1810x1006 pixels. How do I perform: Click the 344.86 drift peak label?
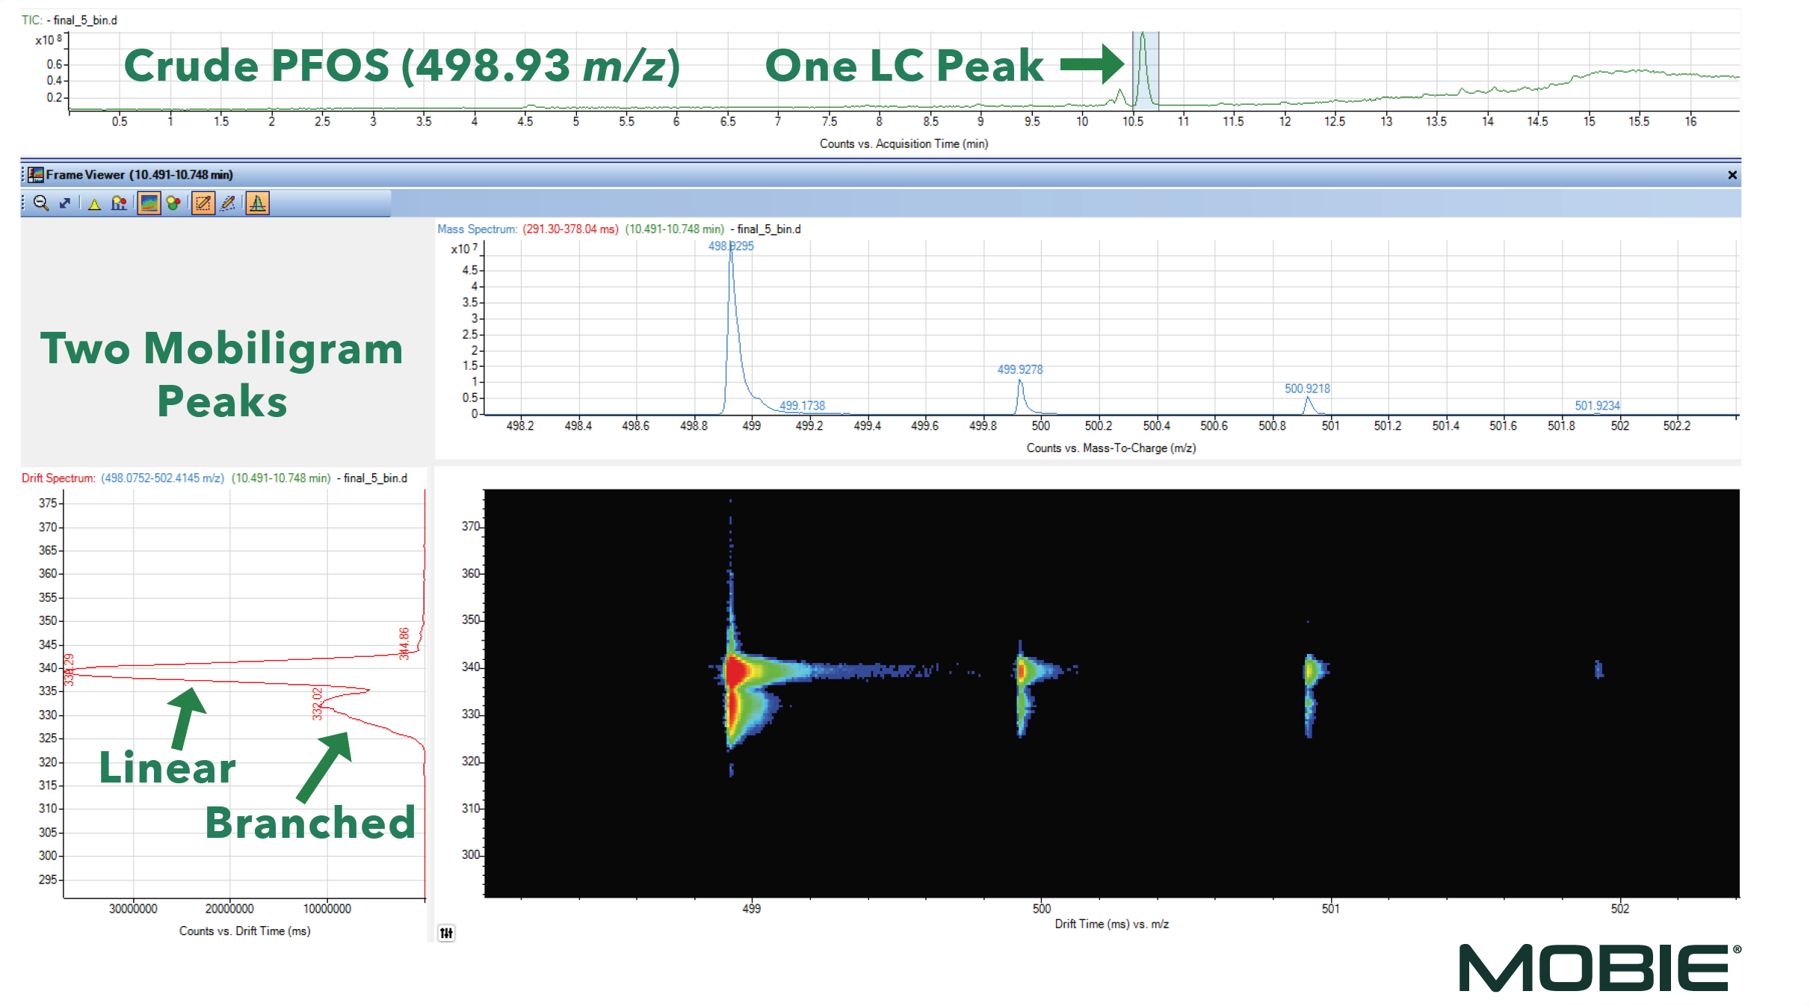click(404, 644)
